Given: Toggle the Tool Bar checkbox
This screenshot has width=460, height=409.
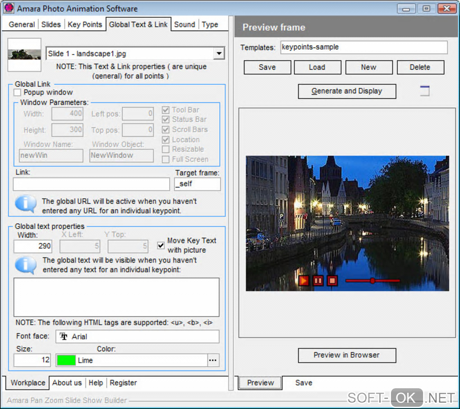Looking at the screenshot, I should tap(166, 110).
